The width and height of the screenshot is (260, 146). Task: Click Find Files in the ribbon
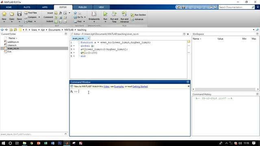(x=31, y=13)
